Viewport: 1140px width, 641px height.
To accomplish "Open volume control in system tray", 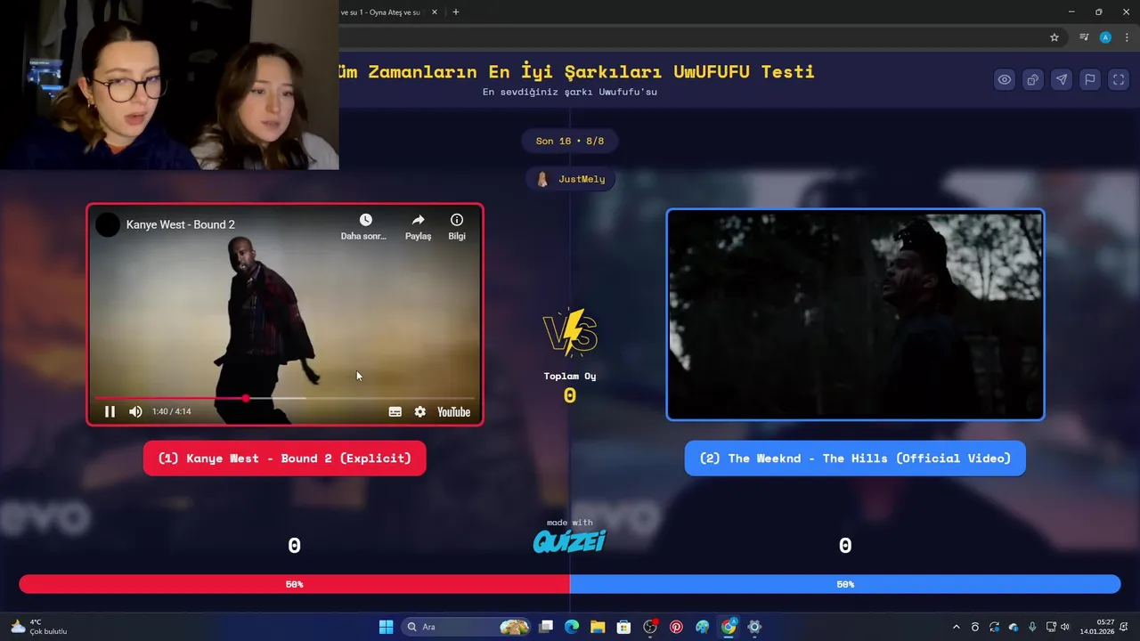I will pos(1065,627).
